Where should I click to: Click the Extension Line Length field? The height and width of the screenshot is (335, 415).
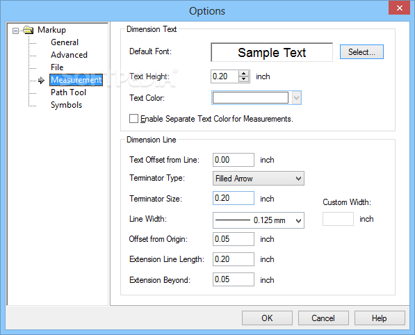coord(234,259)
